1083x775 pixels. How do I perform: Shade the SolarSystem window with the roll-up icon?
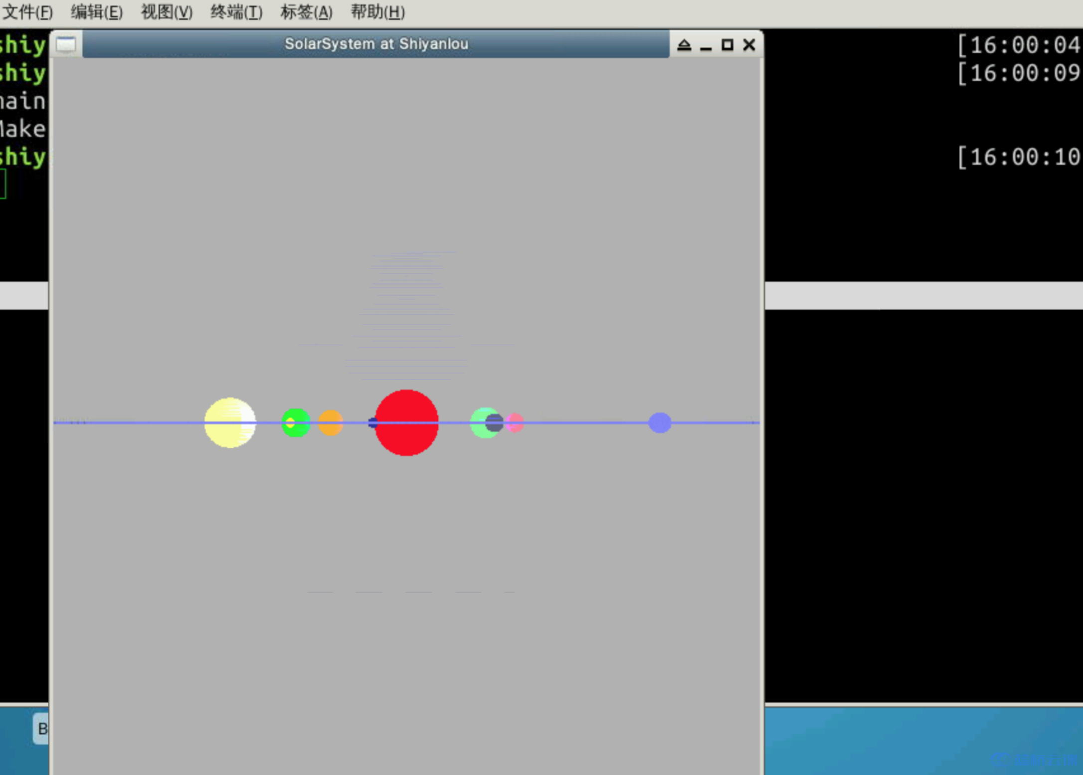point(684,45)
